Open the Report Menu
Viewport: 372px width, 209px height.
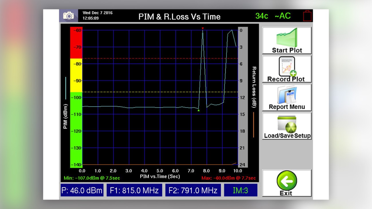pyautogui.click(x=287, y=97)
